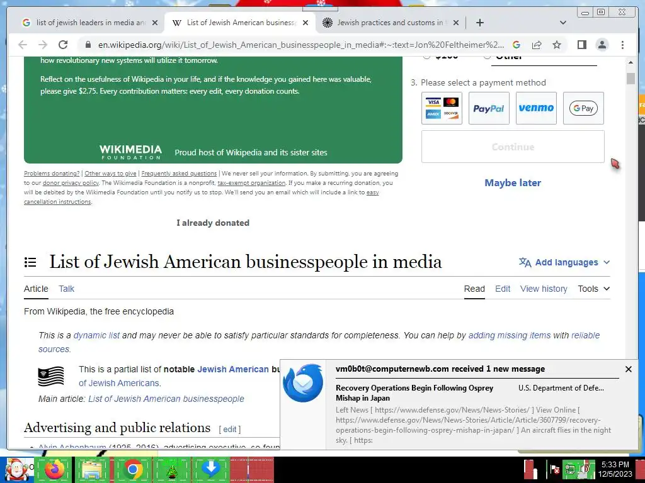The height and width of the screenshot is (483, 645).
Task: Open the Talk tab
Action: pos(66,289)
